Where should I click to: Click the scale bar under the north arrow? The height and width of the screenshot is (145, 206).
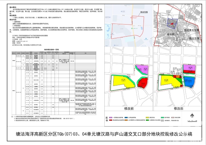[192, 121]
